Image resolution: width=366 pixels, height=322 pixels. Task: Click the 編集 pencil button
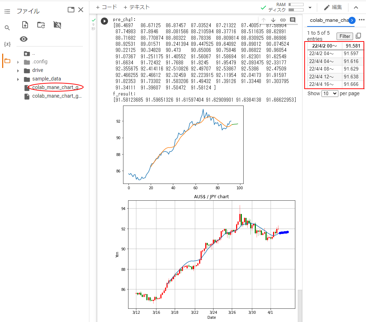click(333, 7)
